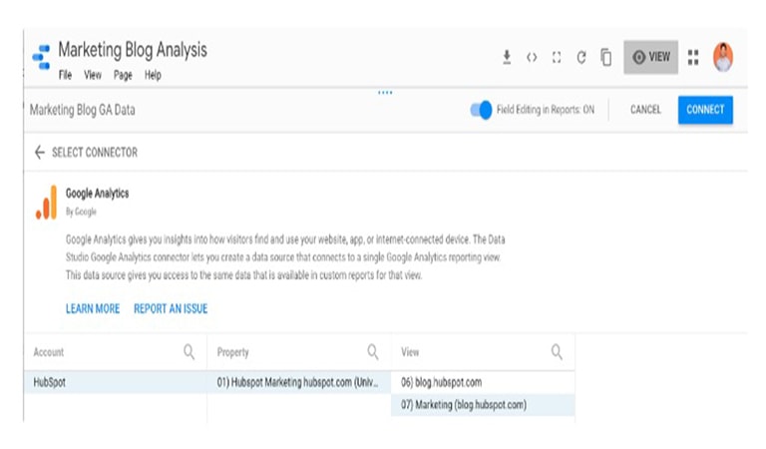Click the Property column header
Image resolution: width=766 pixels, height=449 pixels.
point(232,352)
